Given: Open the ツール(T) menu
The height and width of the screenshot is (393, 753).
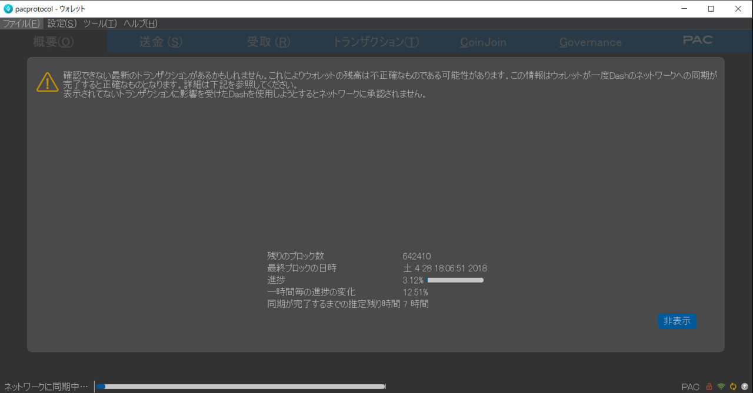Looking at the screenshot, I should [x=100, y=23].
